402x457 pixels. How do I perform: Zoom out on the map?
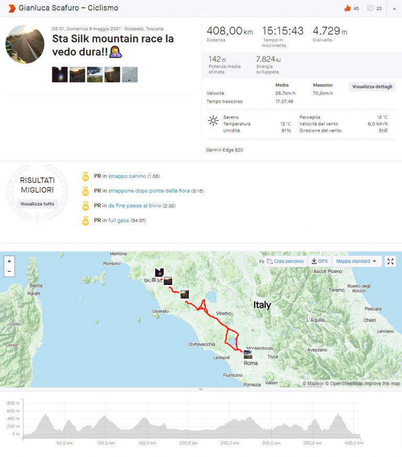(9, 271)
